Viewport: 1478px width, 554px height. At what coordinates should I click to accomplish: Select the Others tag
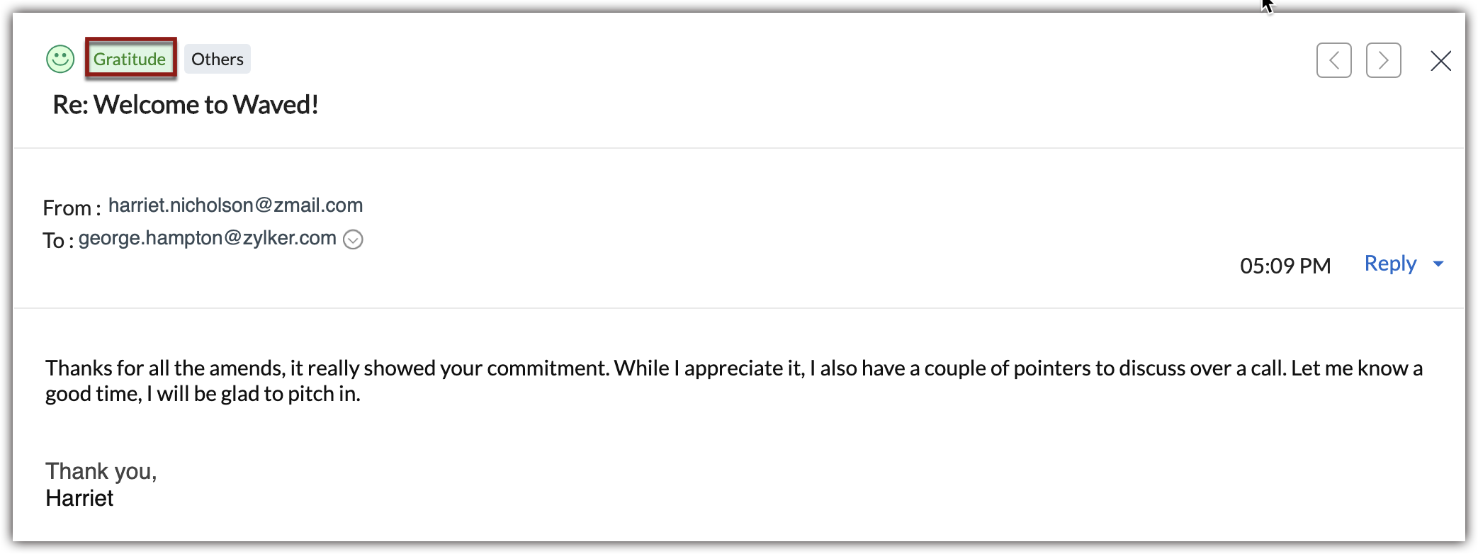pos(217,59)
